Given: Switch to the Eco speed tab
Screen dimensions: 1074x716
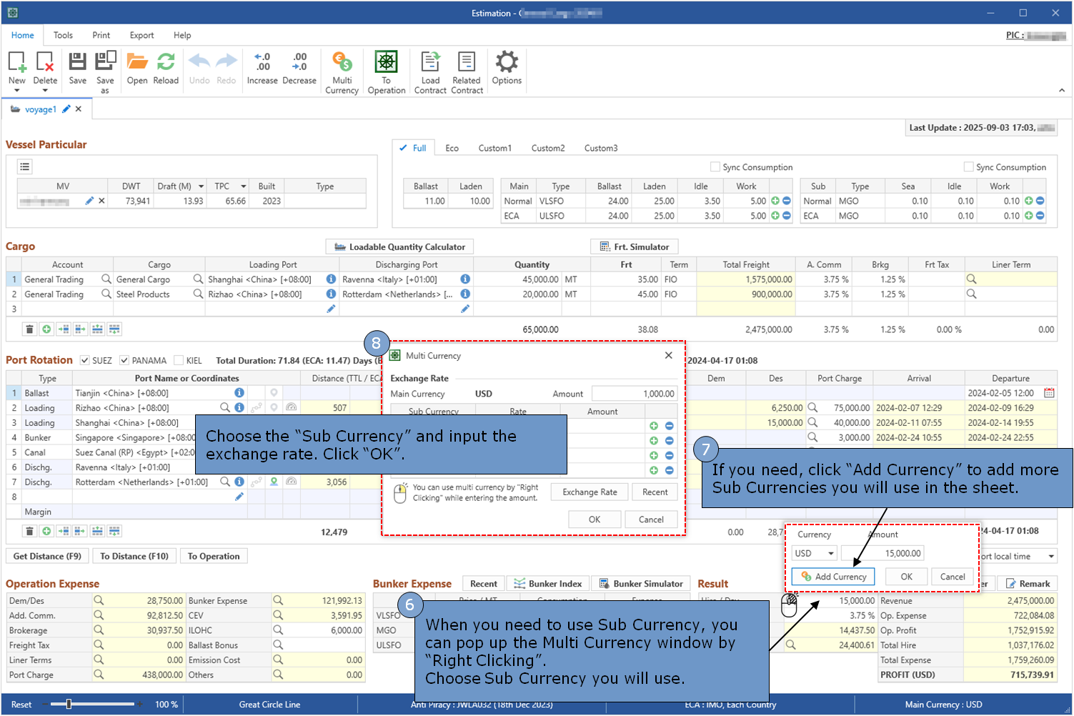Looking at the screenshot, I should coord(452,148).
